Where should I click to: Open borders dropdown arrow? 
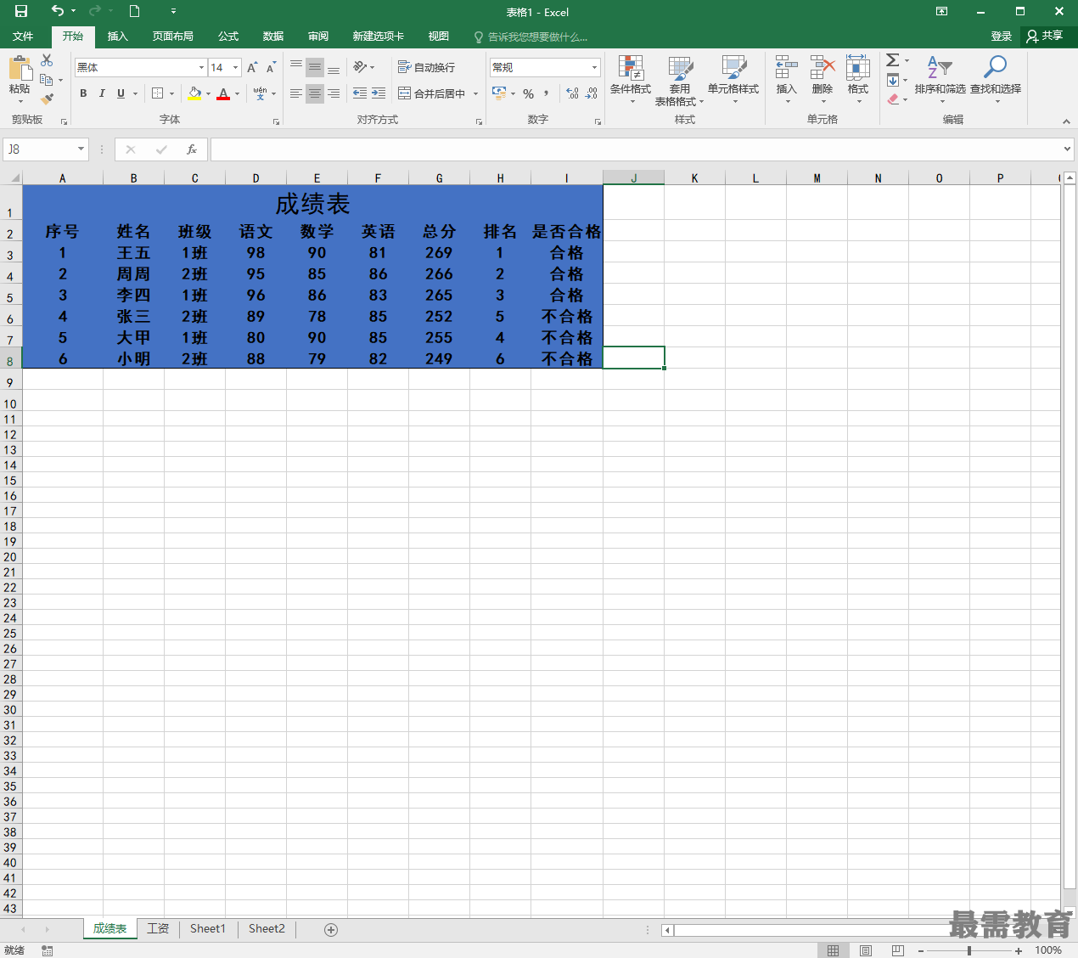[x=171, y=93]
